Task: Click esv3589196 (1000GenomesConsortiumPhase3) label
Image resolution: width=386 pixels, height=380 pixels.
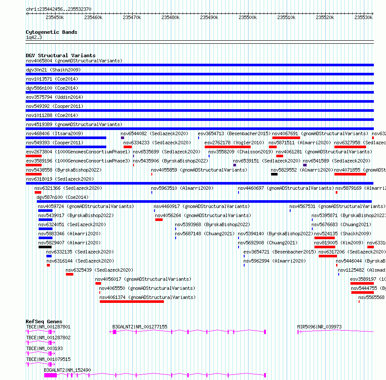Action: tap(78, 161)
